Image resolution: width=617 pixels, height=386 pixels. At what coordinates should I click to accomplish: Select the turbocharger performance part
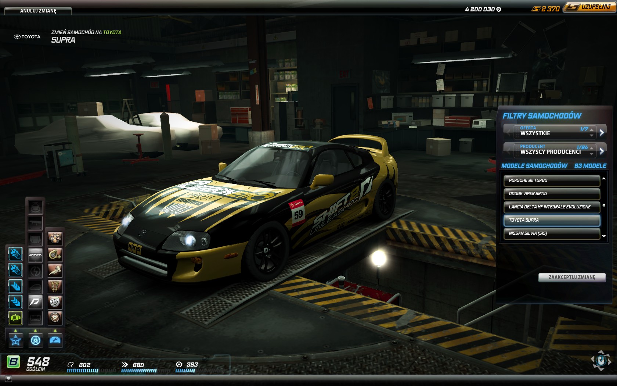(55, 254)
